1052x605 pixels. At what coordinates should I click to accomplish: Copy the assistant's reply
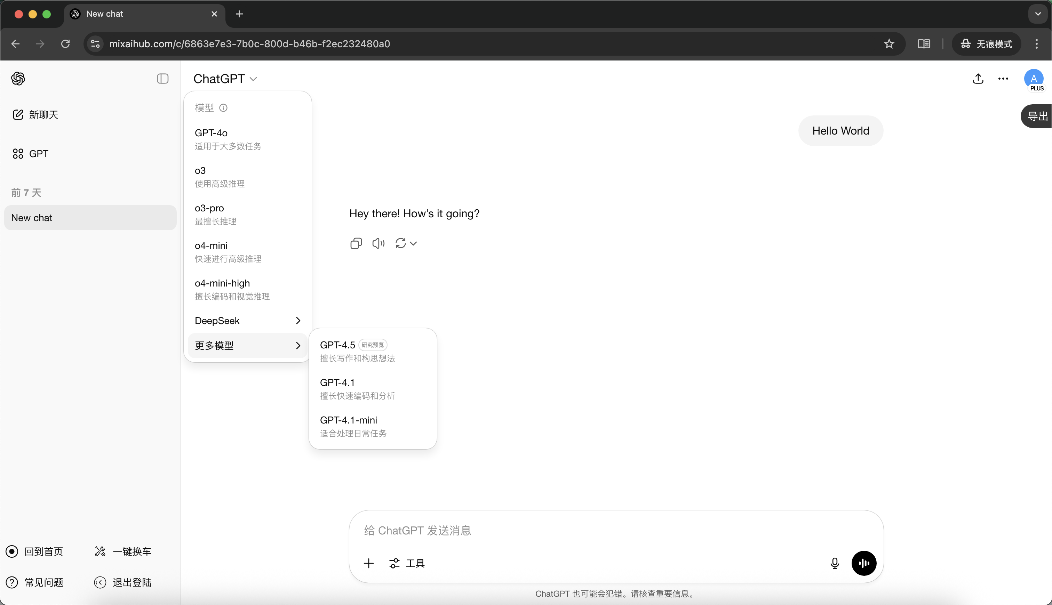tap(356, 243)
